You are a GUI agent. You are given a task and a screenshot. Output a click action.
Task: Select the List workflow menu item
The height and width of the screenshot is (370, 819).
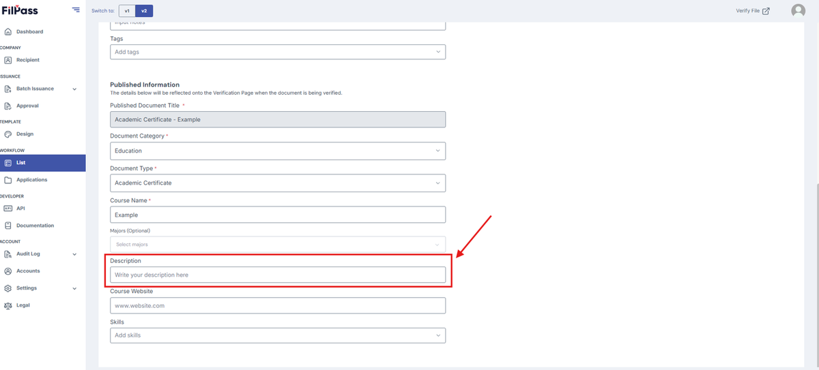coord(43,163)
